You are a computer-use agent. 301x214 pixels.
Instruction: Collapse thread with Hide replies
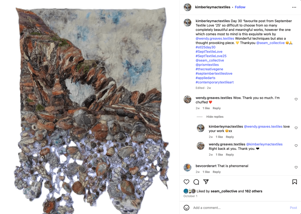click(215, 117)
